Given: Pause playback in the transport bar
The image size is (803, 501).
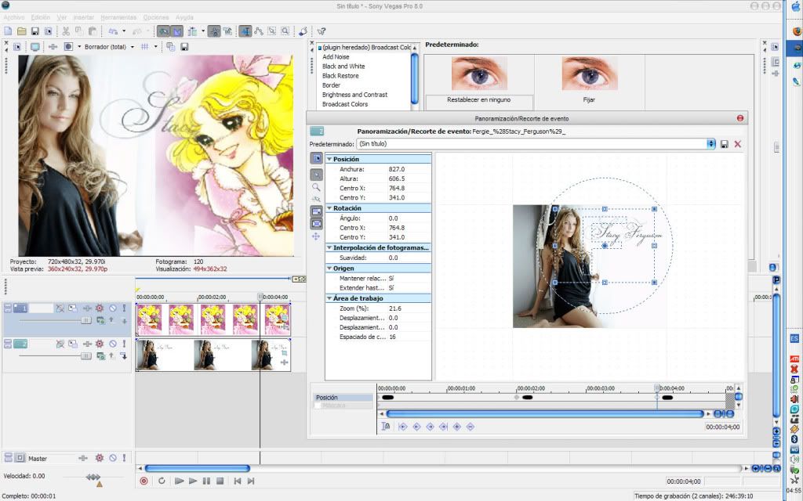Looking at the screenshot, I should click(206, 481).
